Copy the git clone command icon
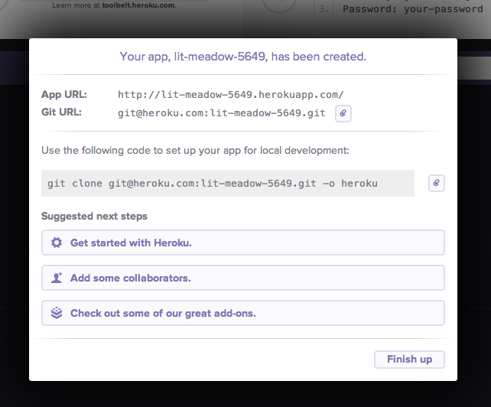 437,184
